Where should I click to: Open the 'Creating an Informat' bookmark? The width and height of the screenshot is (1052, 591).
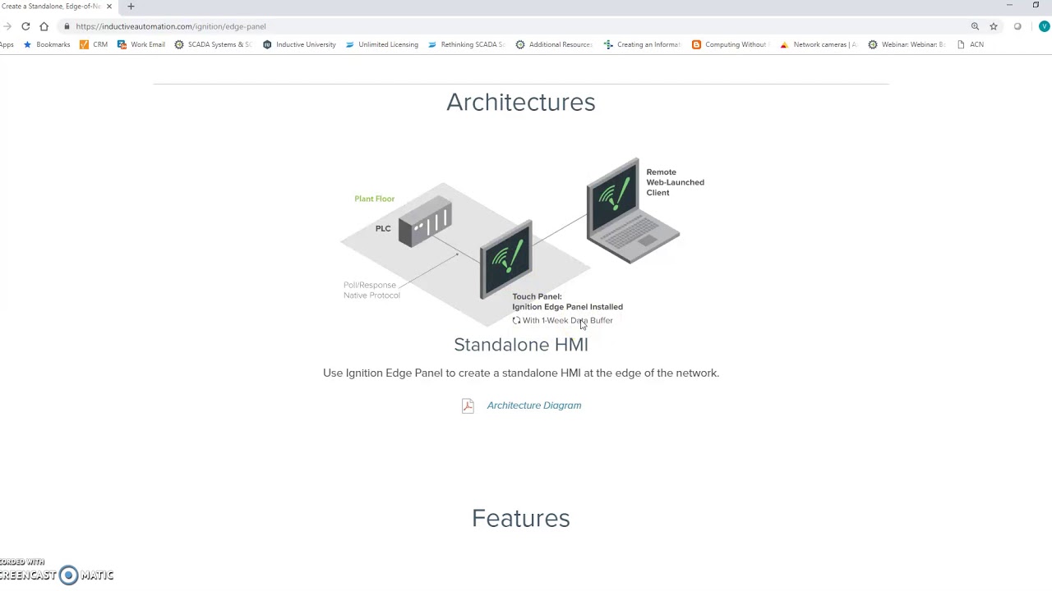(x=642, y=44)
